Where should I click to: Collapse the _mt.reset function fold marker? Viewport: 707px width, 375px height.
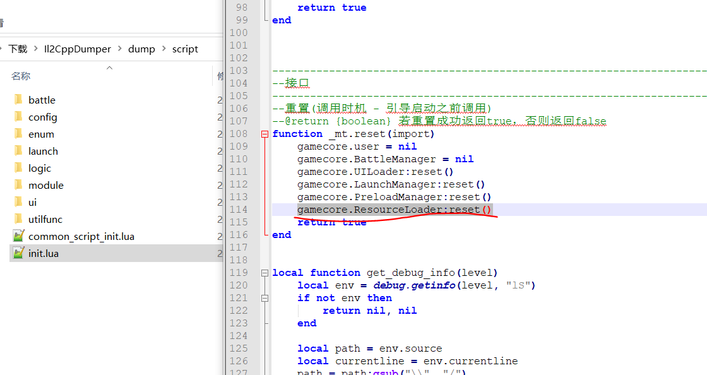[x=264, y=134]
